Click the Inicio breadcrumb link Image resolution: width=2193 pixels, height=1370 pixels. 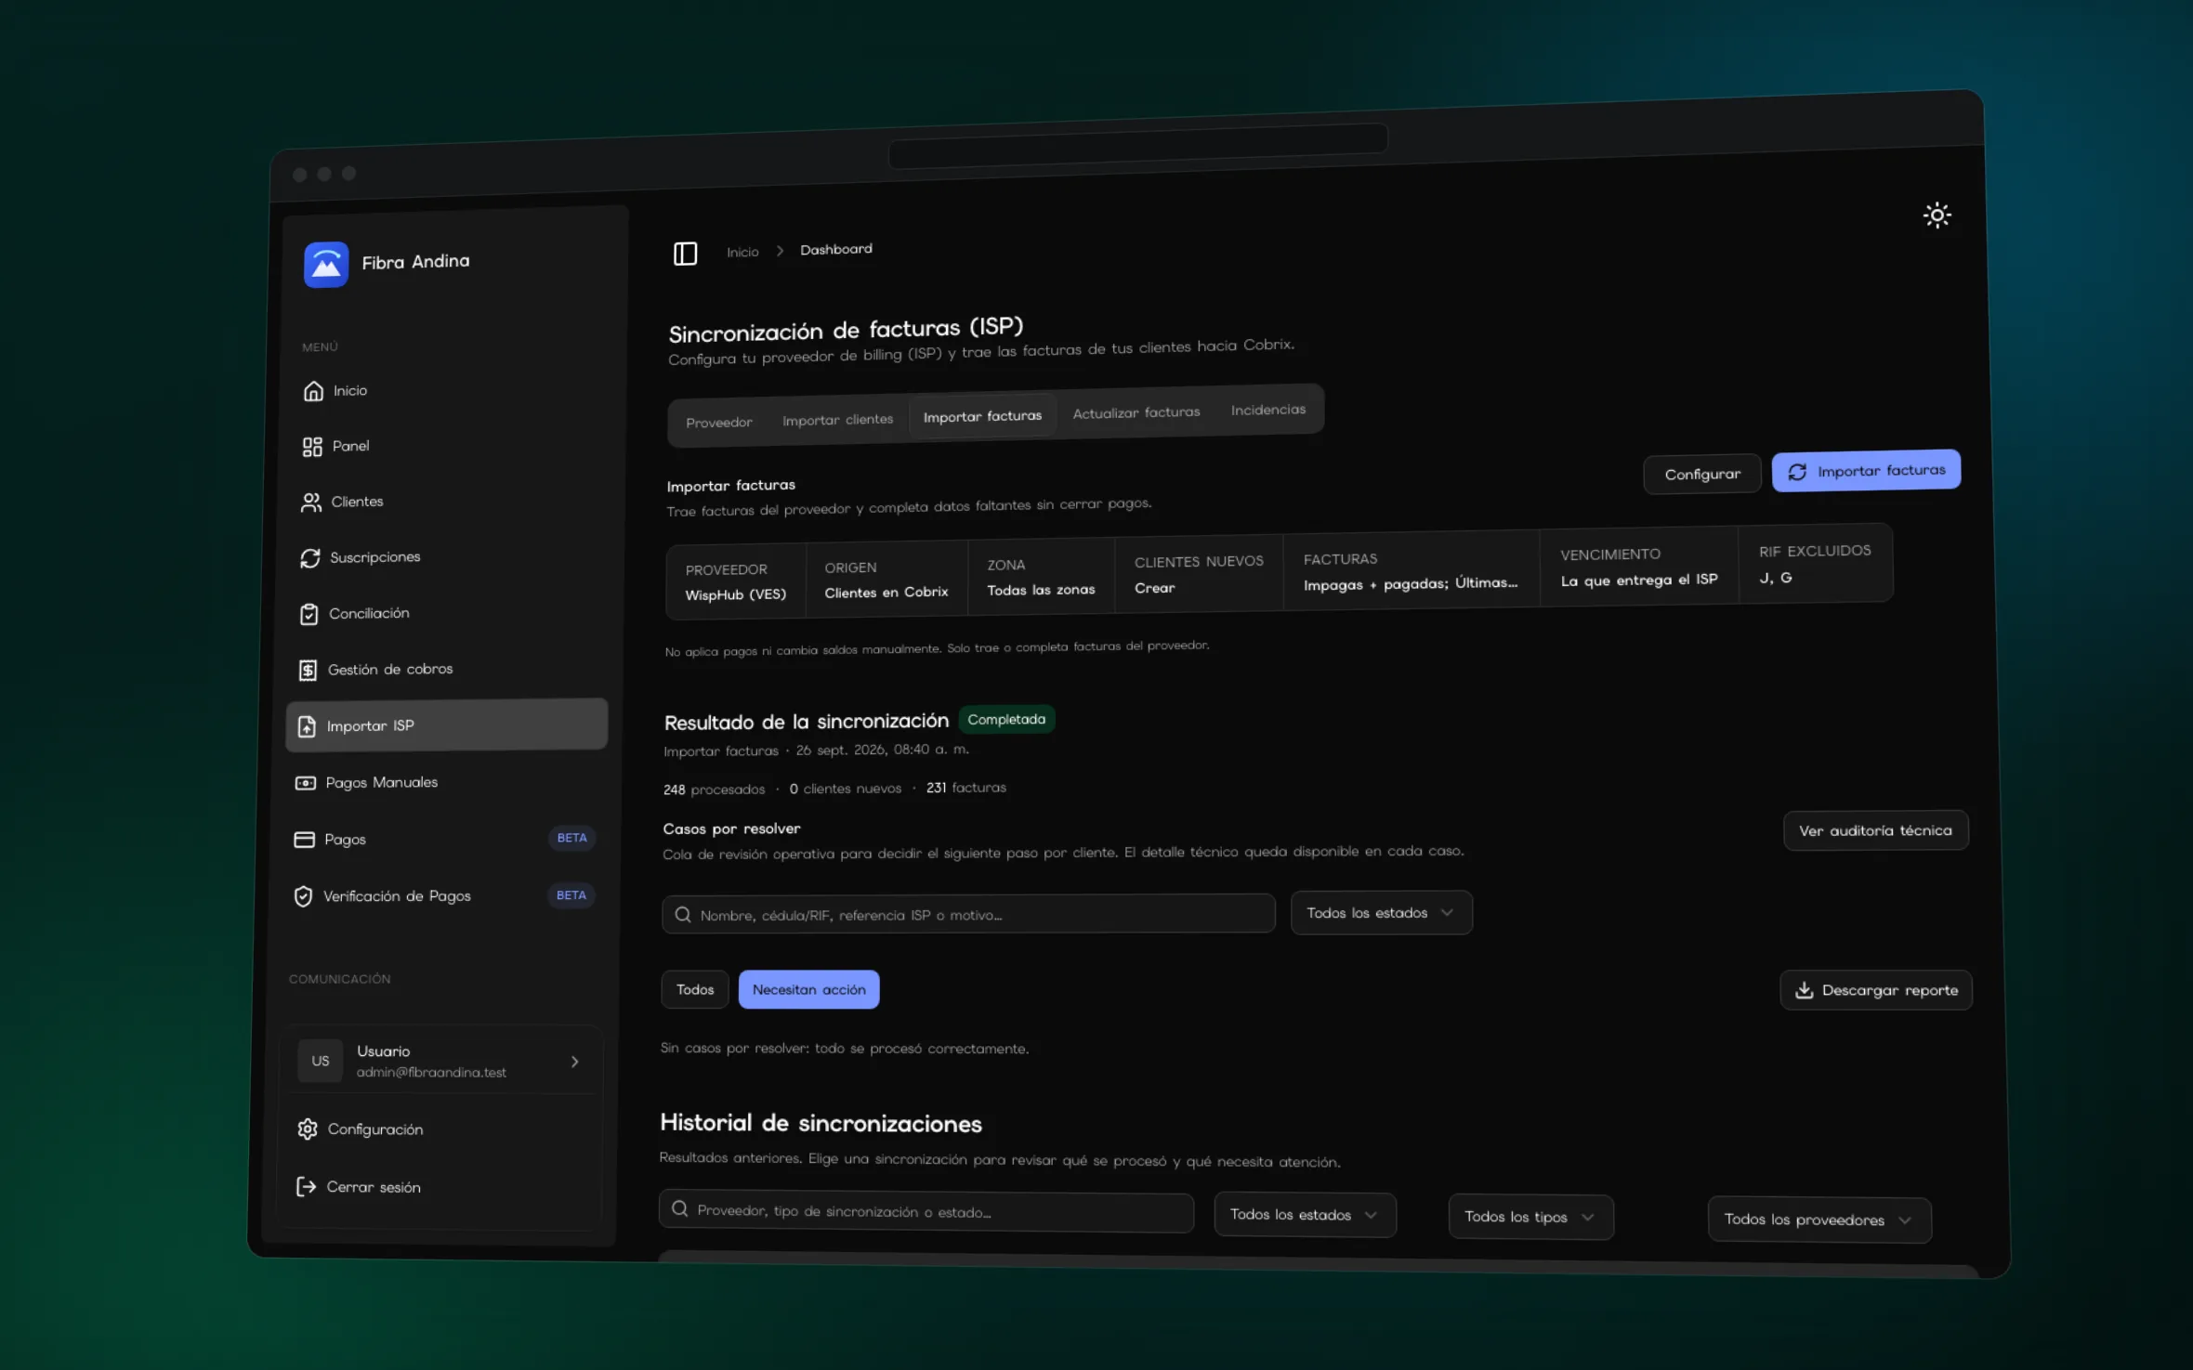pyautogui.click(x=742, y=252)
